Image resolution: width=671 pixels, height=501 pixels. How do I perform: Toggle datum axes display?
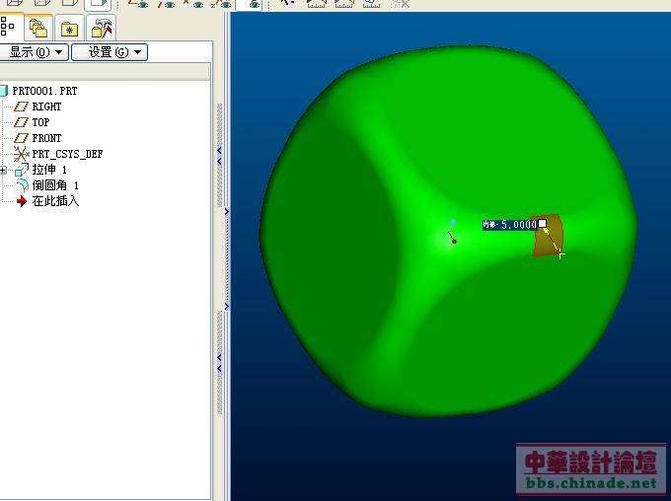tap(166, 4)
